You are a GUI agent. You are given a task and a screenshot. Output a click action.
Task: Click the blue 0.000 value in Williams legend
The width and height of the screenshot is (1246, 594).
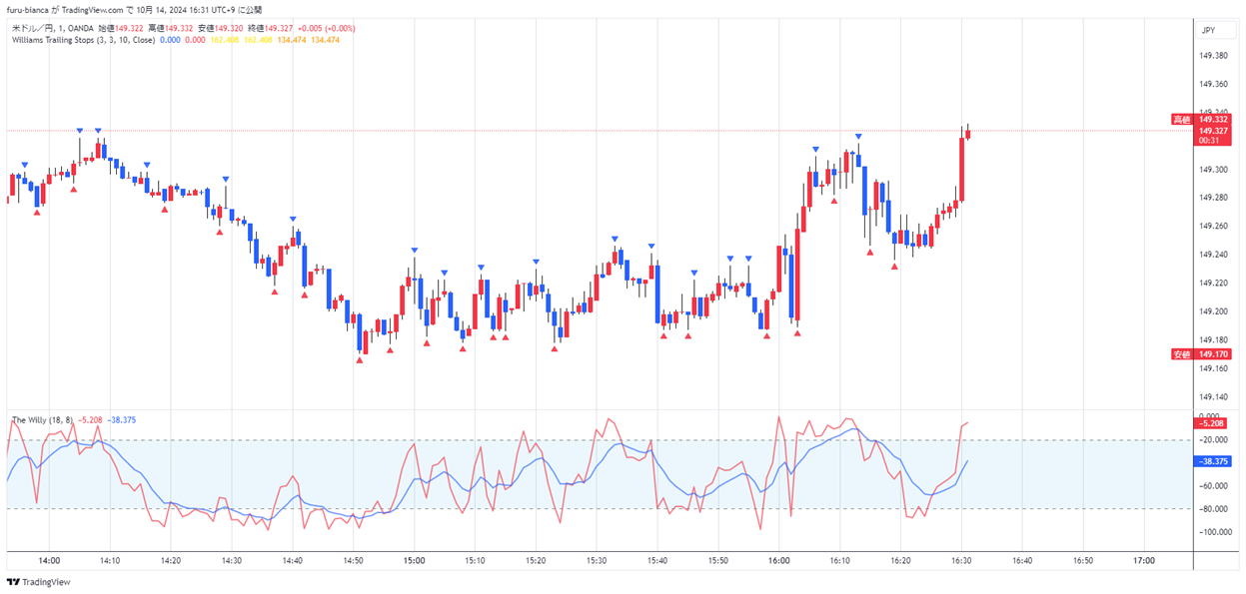click(170, 40)
